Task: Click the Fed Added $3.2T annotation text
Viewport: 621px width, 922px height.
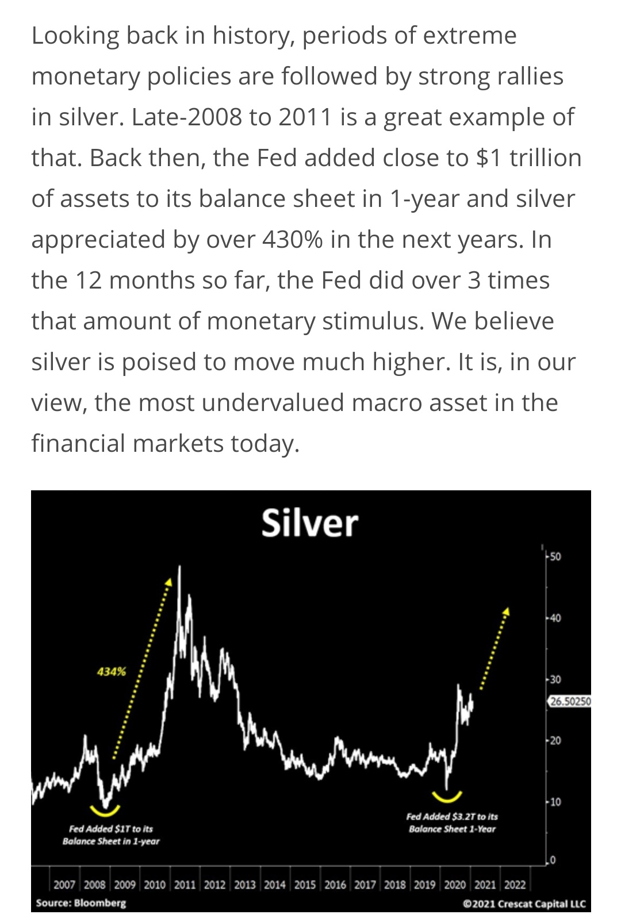Action: click(x=452, y=823)
